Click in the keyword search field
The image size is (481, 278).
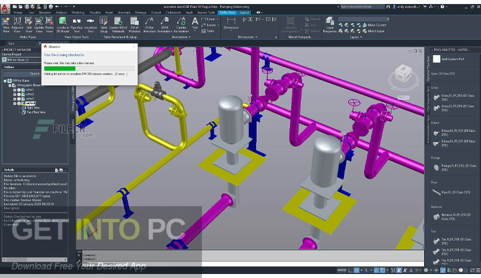click(362, 6)
